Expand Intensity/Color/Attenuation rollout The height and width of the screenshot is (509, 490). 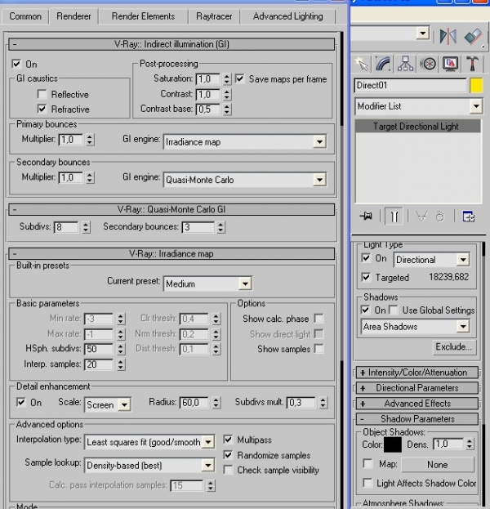[x=417, y=373]
